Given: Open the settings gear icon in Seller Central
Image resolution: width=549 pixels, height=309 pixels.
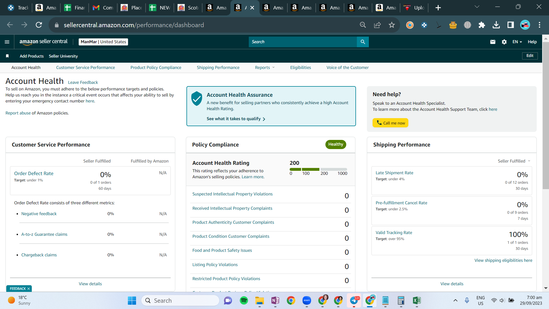Looking at the screenshot, I should pyautogui.click(x=504, y=42).
